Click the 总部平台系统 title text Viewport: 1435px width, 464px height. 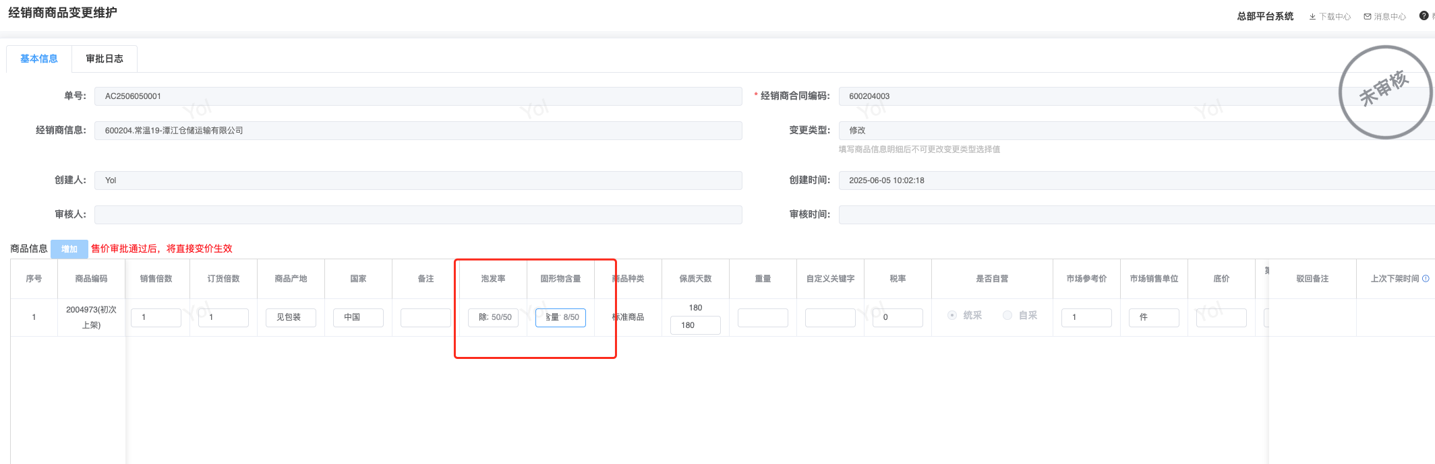coord(1265,16)
